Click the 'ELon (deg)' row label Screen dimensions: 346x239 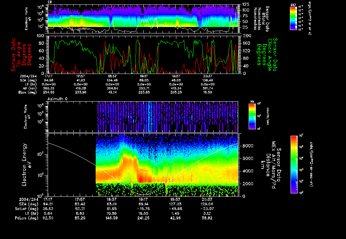pyautogui.click(x=28, y=92)
